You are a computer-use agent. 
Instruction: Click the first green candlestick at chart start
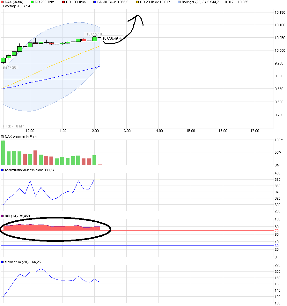pyautogui.click(x=3, y=60)
